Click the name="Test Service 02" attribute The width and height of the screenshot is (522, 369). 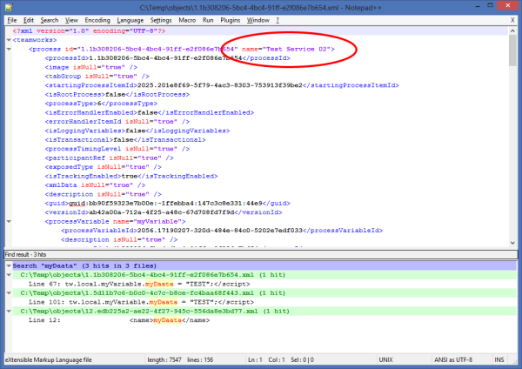pyautogui.click(x=286, y=49)
